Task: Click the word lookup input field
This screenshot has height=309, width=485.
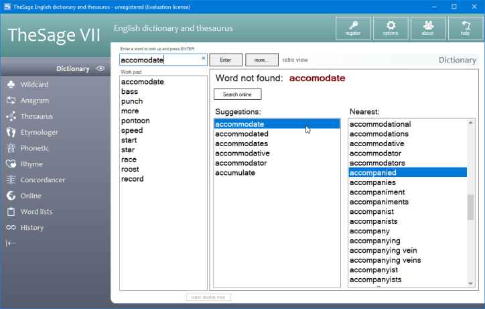Action: pos(159,60)
